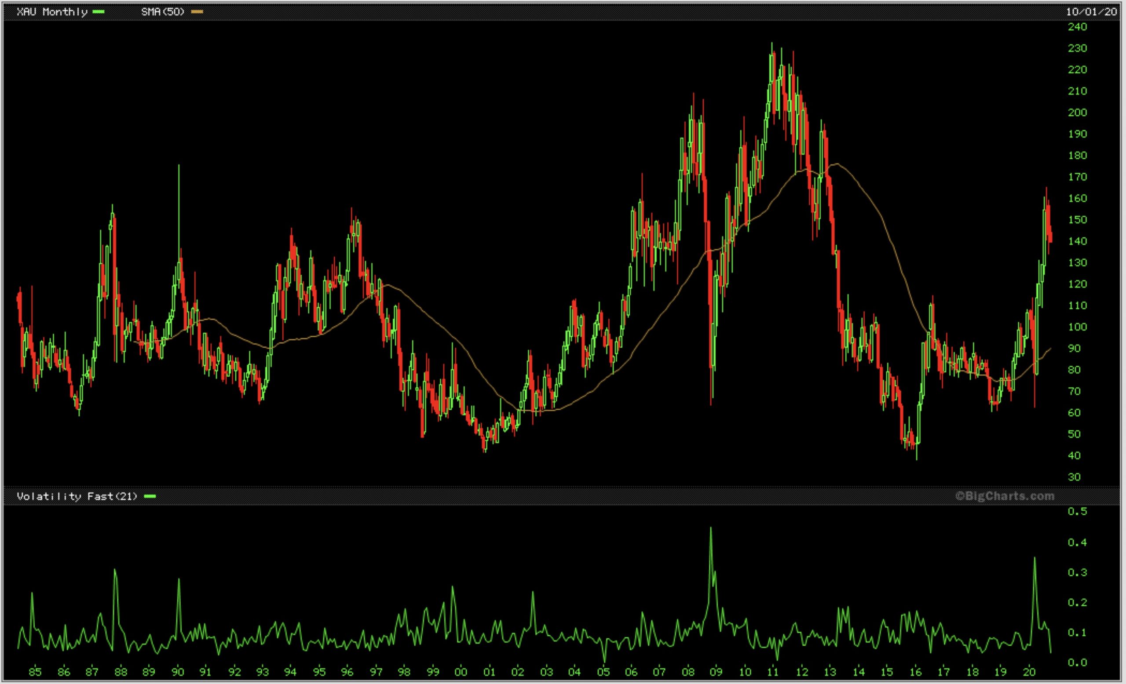Click the BigCharts.com watermark
The height and width of the screenshot is (684, 1126).
1005,496
